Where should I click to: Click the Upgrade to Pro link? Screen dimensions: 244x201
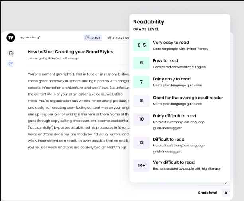(x=28, y=37)
